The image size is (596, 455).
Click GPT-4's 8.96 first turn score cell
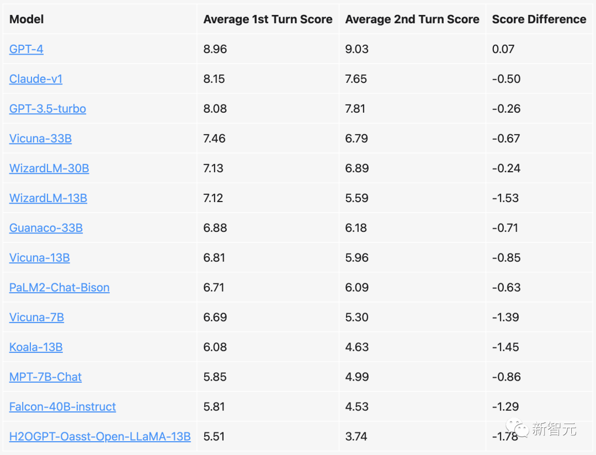tap(215, 49)
